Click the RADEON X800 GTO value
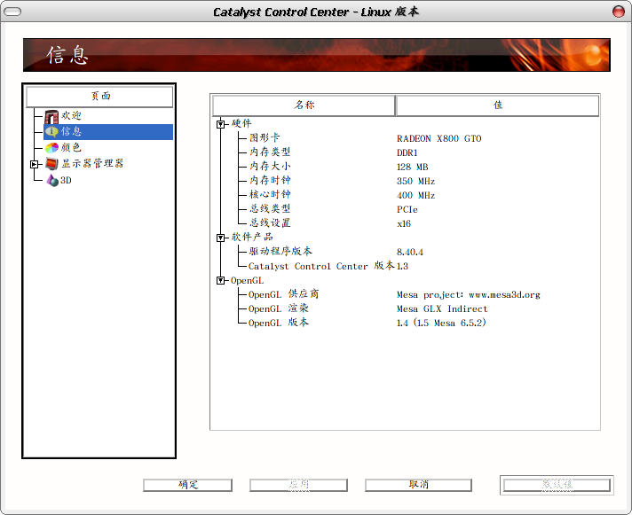The height and width of the screenshot is (515, 632). click(438, 138)
